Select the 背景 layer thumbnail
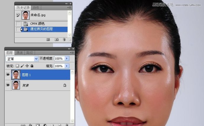Image resolution: width=204 pixels, height=126 pixels. pos(16,85)
